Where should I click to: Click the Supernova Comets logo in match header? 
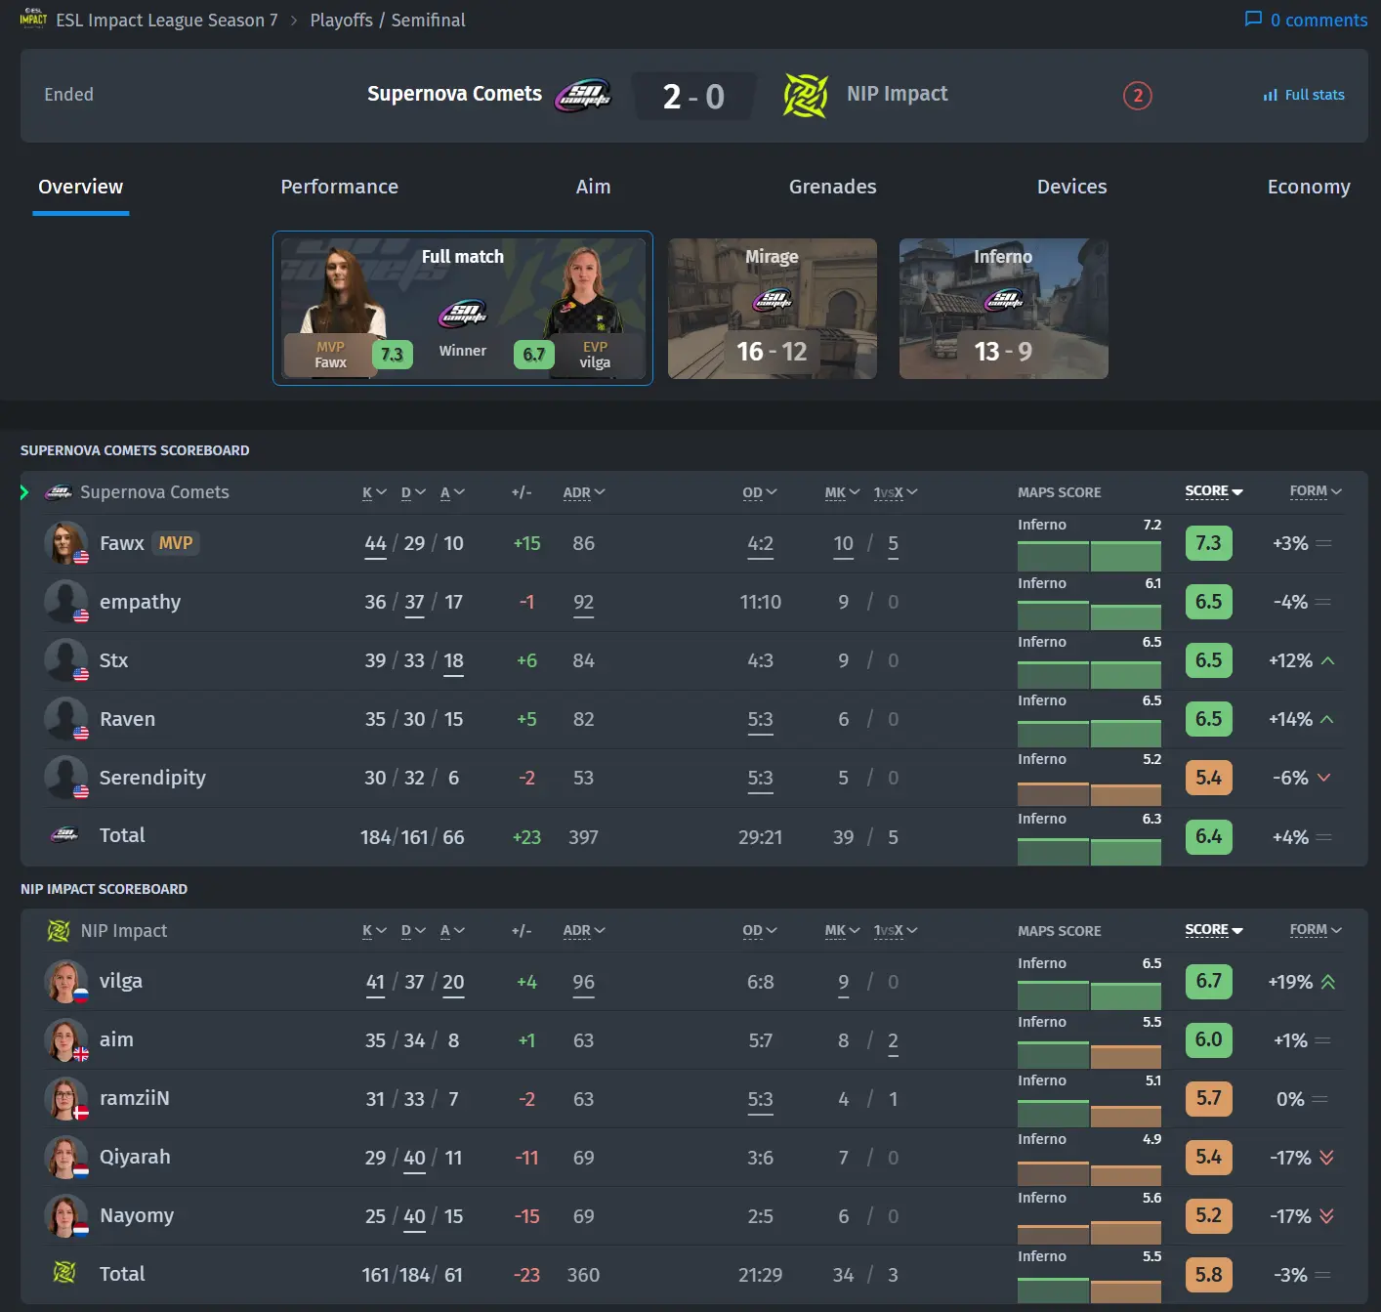(583, 95)
